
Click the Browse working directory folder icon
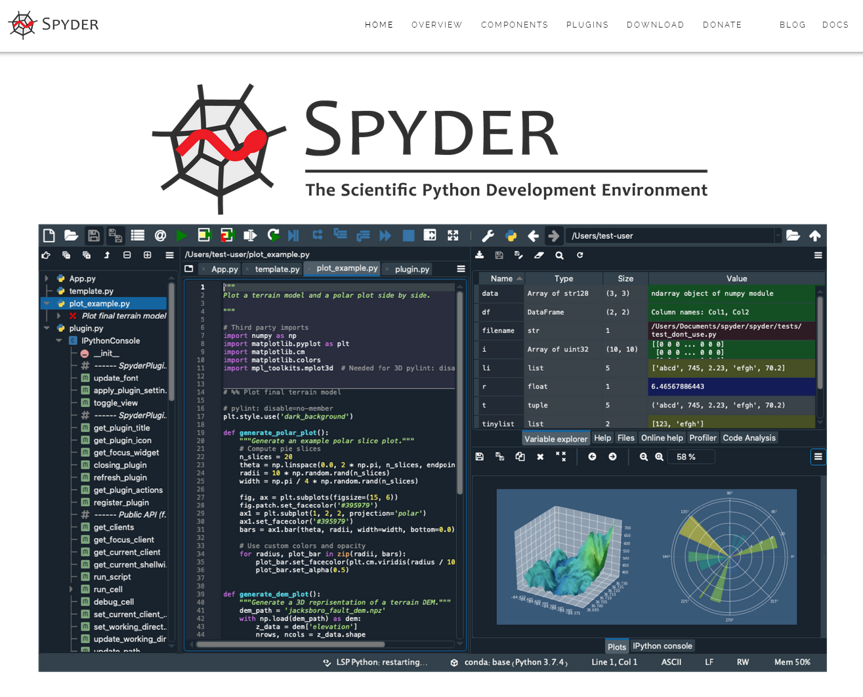point(793,236)
